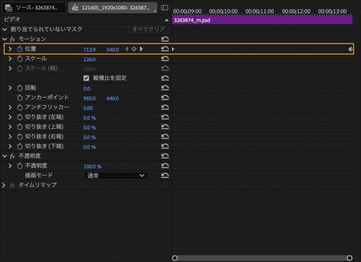Switch to the ソース・3263874 tab
The height and width of the screenshot is (262, 361).
click(34, 8)
